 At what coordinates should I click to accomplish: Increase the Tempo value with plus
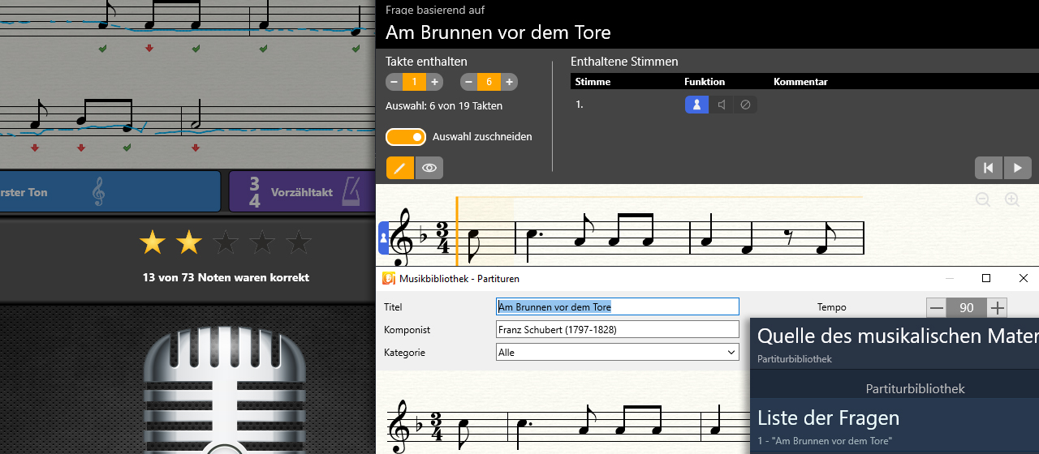coord(997,308)
